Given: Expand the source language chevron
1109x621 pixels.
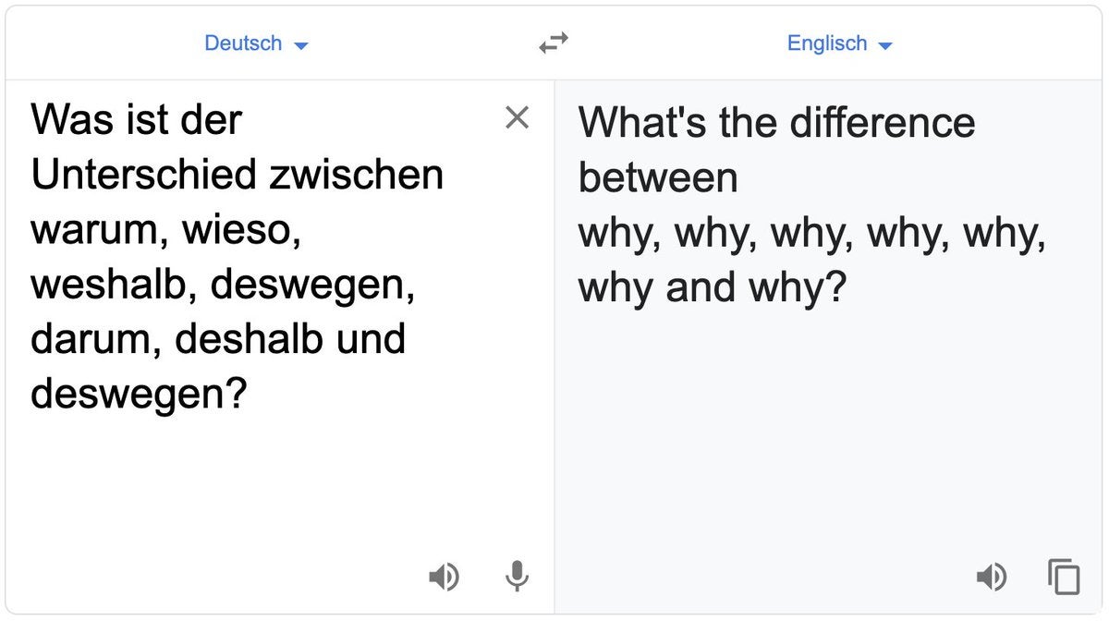Looking at the screenshot, I should tap(302, 43).
